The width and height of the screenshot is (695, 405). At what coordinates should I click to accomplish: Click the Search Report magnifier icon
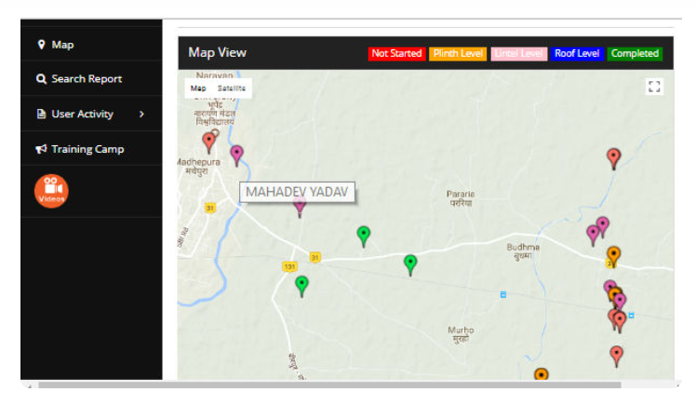[x=41, y=79]
